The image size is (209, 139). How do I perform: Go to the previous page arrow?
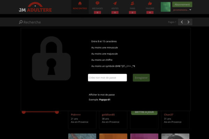pos(182,22)
